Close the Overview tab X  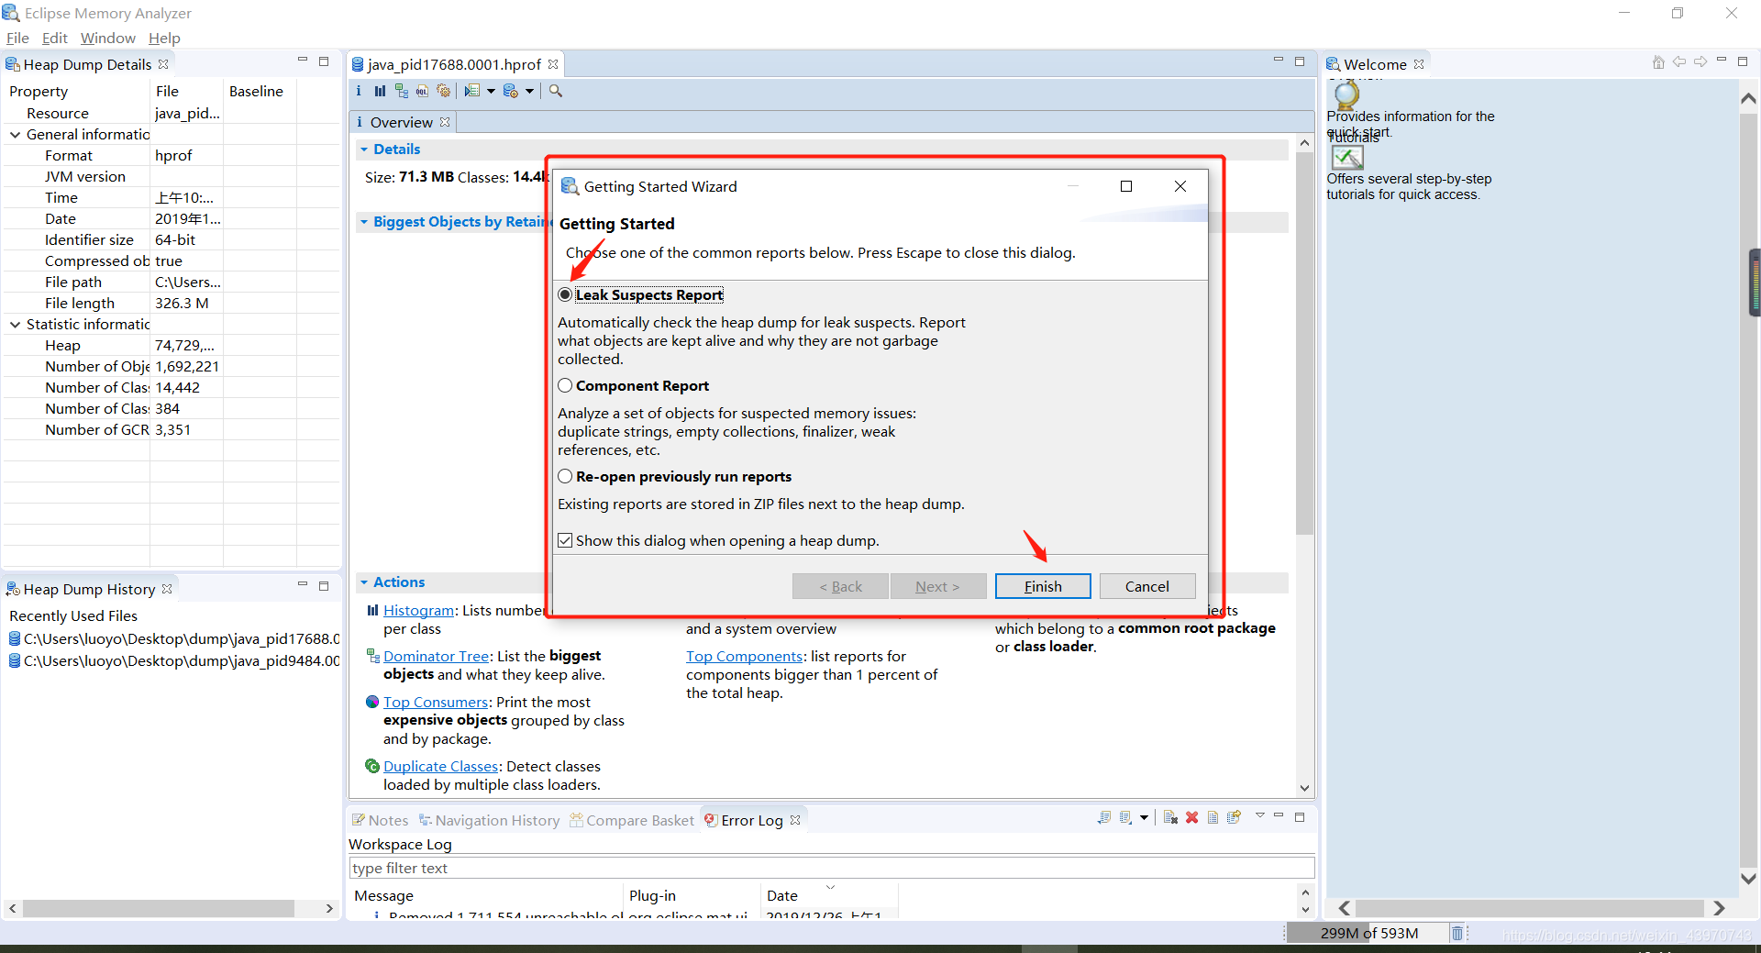(445, 122)
